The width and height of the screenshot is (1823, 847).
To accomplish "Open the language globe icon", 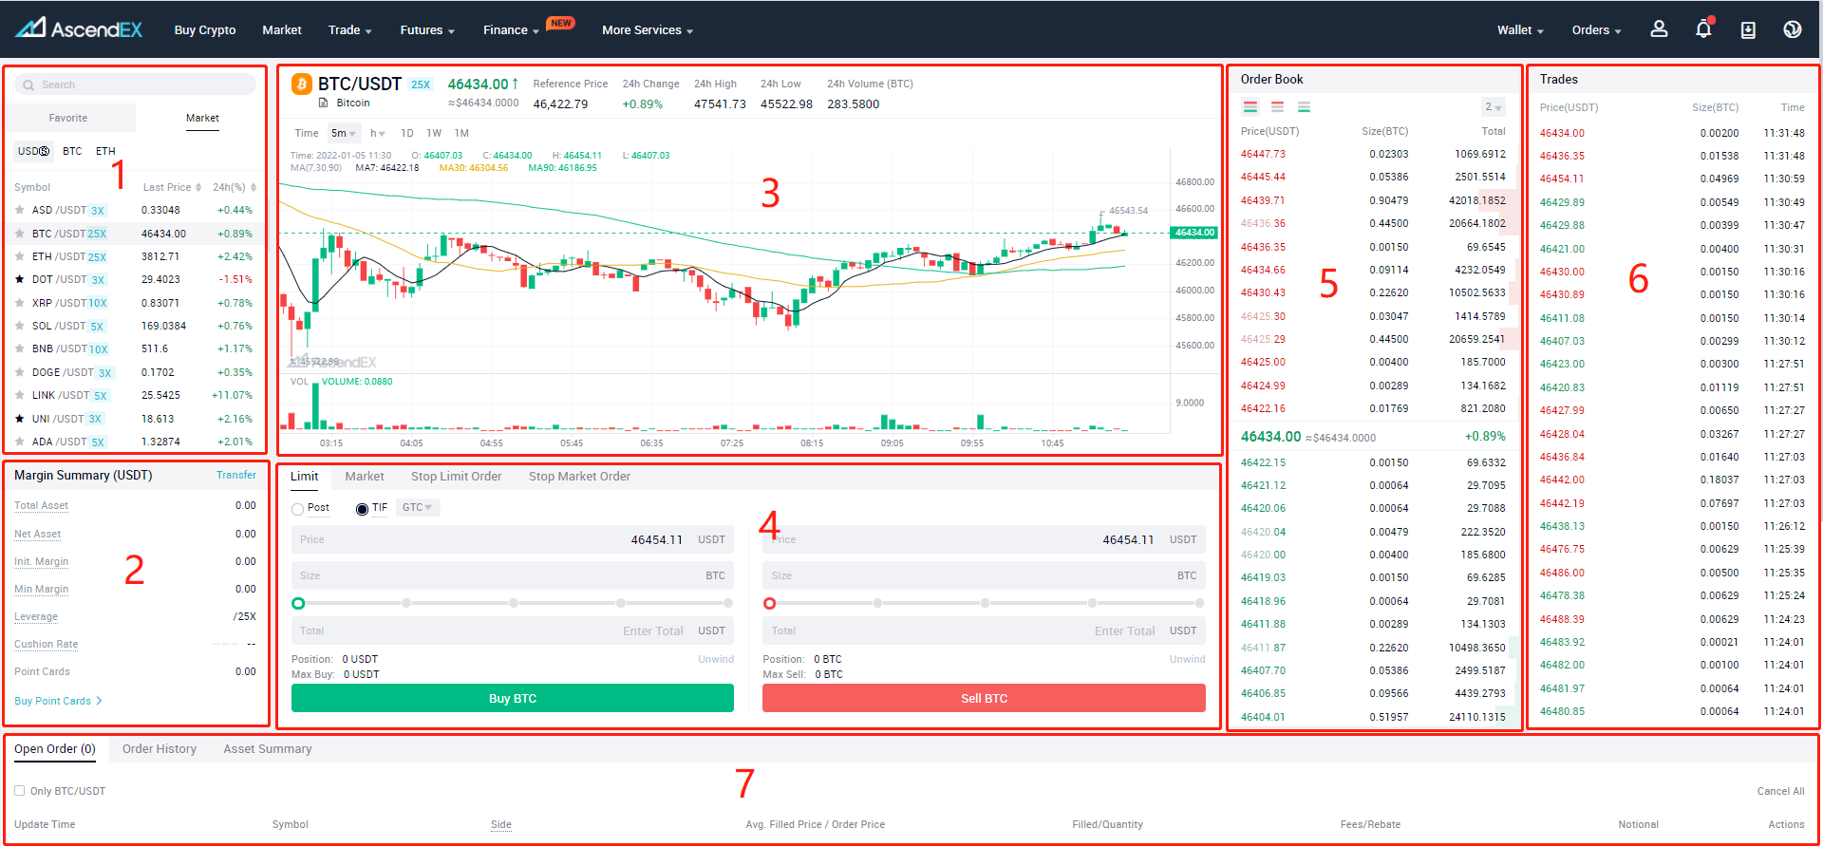I will [x=1793, y=29].
